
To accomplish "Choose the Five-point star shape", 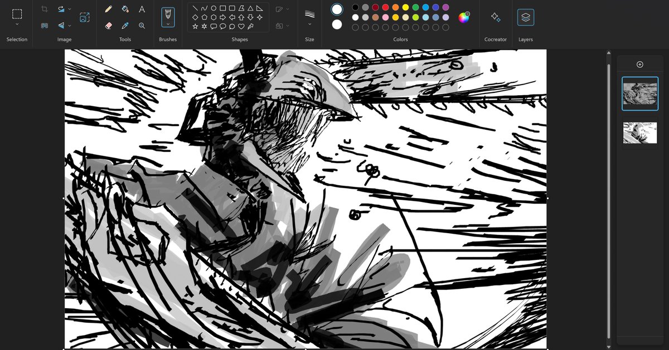I will pyautogui.click(x=195, y=26).
